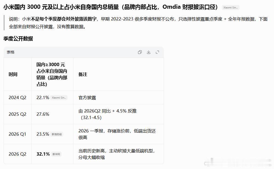
Task: Expand the table to fullscreen
Action: coord(157,52)
